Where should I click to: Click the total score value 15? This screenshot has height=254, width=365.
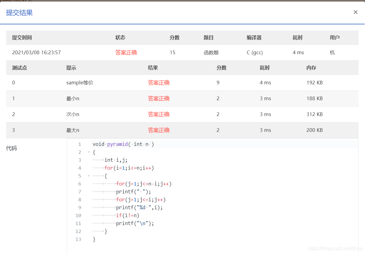click(x=172, y=53)
